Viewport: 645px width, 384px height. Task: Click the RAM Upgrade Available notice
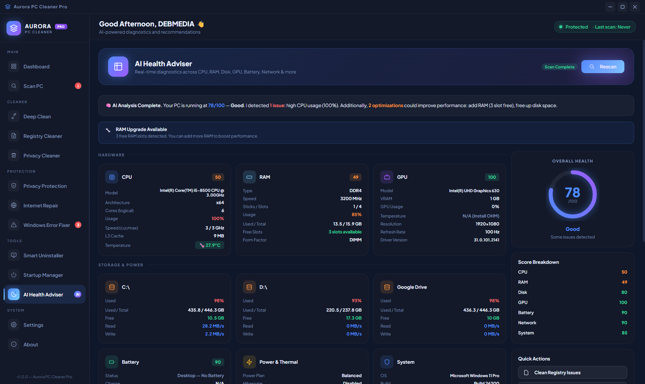366,132
